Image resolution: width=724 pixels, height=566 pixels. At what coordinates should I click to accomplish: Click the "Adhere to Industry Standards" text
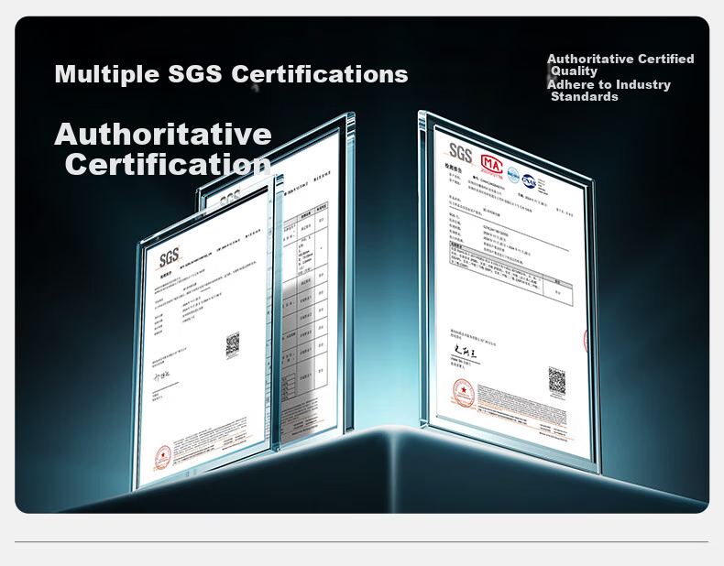click(609, 91)
